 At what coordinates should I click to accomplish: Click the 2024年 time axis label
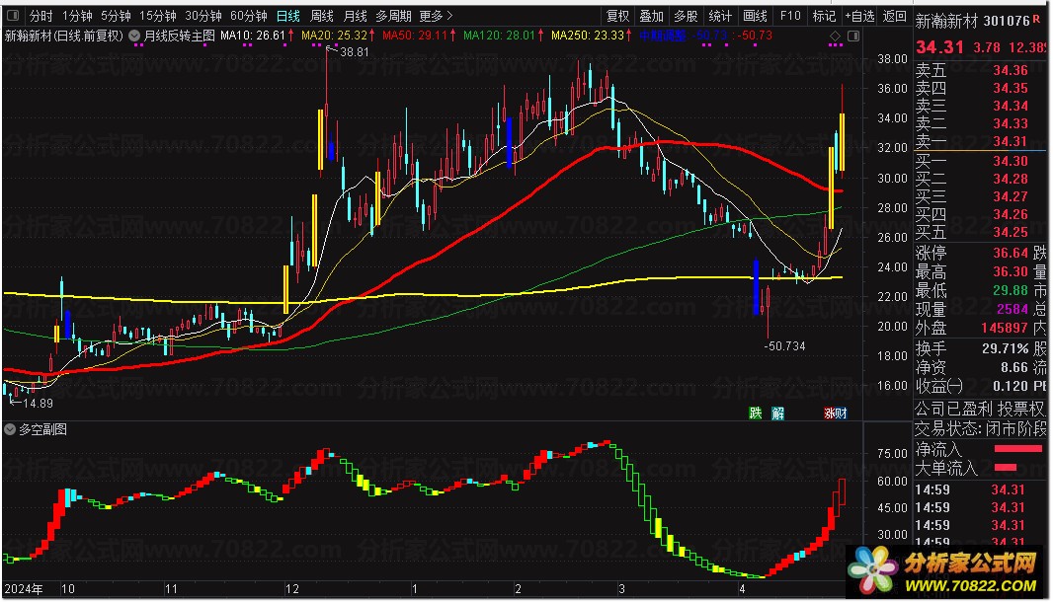point(23,589)
